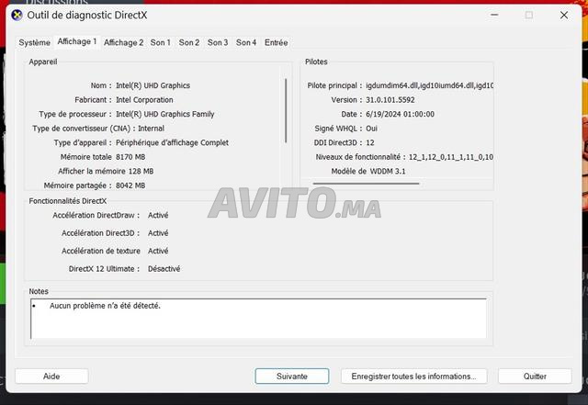This screenshot has width=588, height=405.
Task: Click the Suivante button
Action: point(292,377)
